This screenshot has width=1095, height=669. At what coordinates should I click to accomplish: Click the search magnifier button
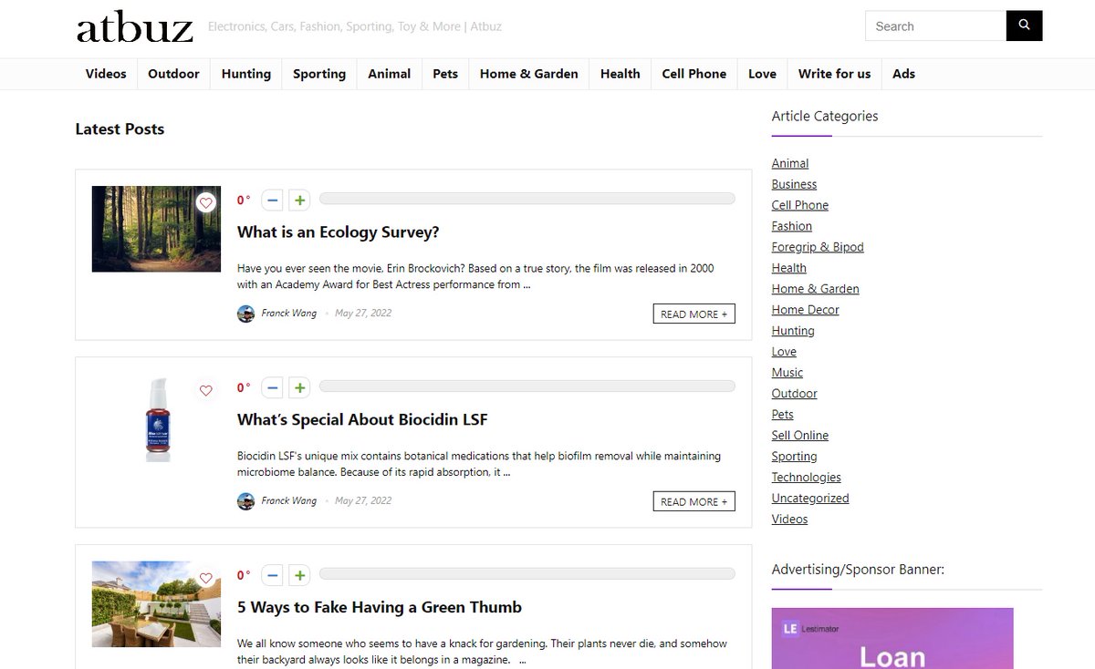[1024, 26]
